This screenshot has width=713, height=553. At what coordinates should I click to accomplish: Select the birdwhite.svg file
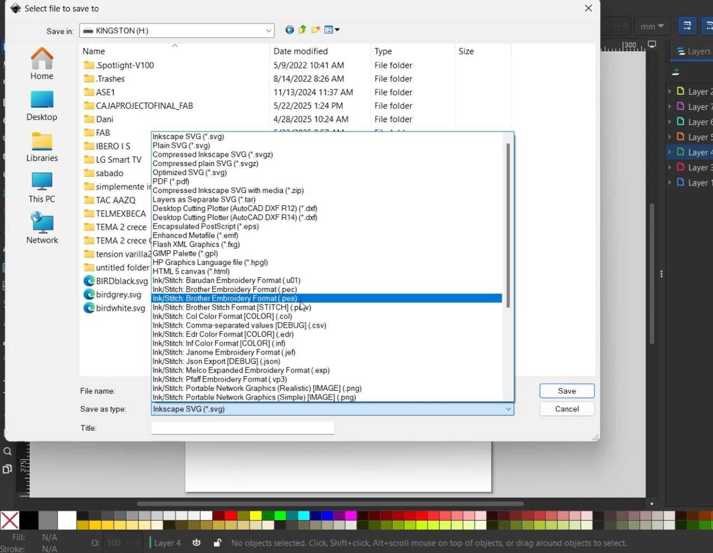114,308
